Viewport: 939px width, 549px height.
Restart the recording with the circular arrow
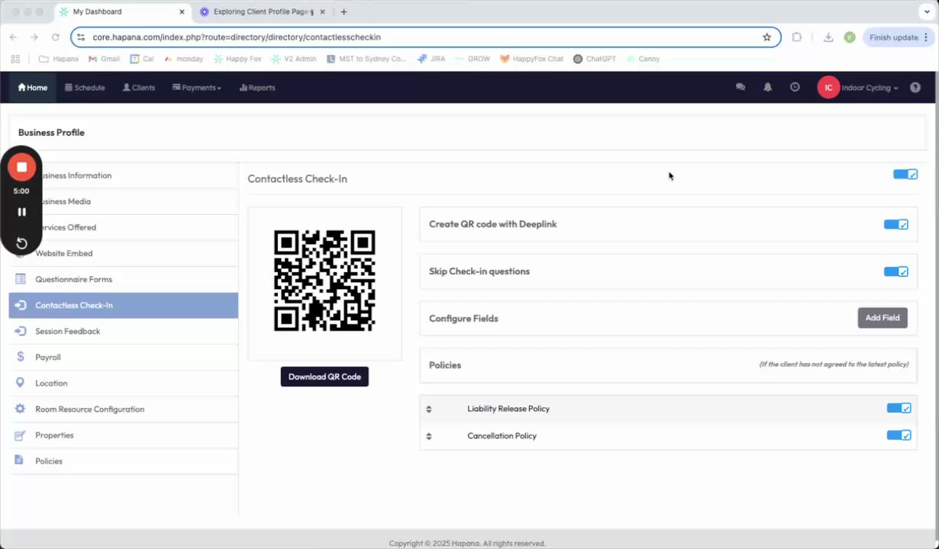[x=21, y=243]
